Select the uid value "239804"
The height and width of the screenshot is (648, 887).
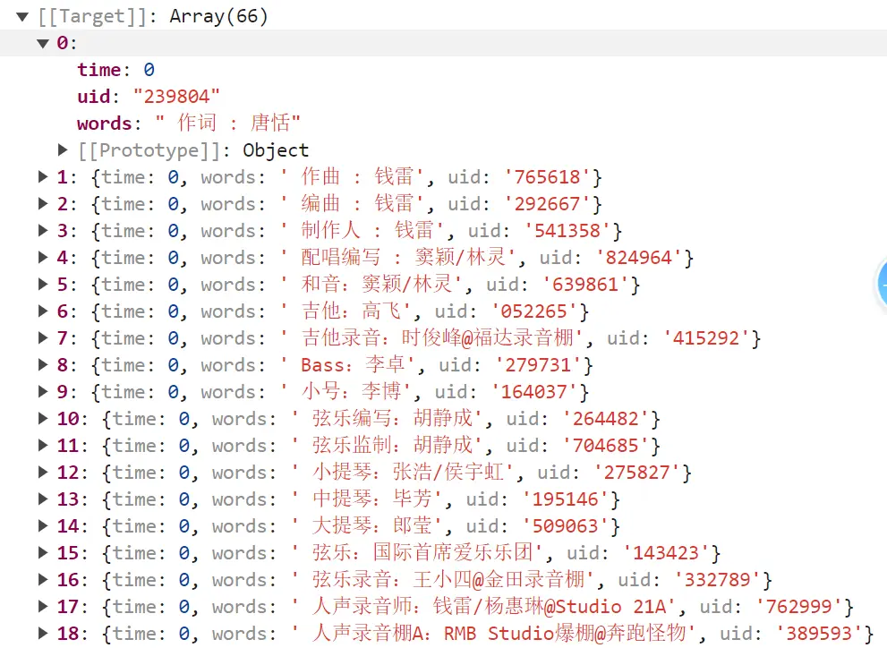[x=176, y=97]
